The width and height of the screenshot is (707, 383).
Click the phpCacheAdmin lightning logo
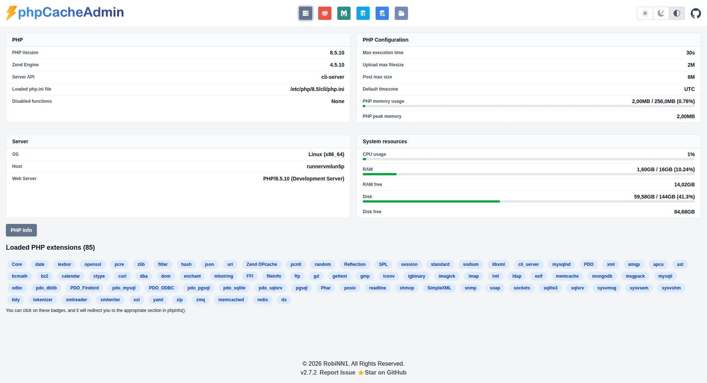tap(65, 13)
